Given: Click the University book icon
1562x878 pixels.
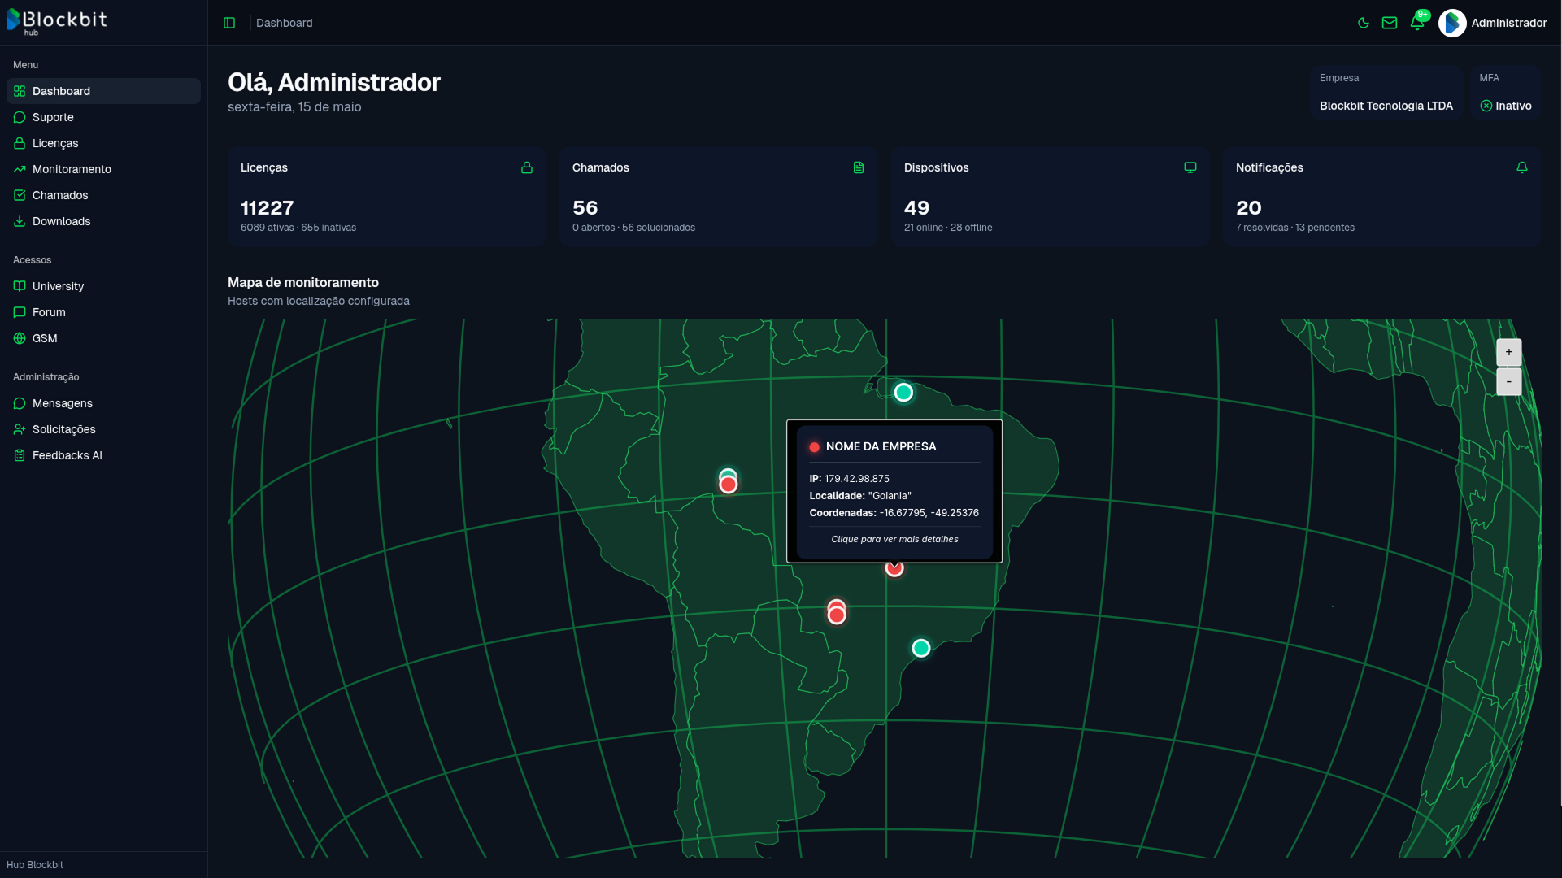Looking at the screenshot, I should tap(20, 286).
